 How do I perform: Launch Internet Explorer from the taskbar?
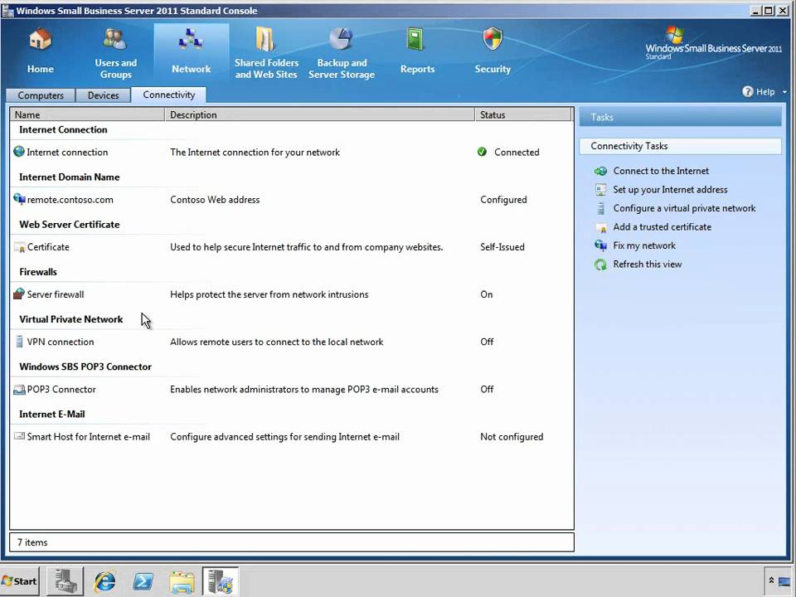[x=105, y=581]
